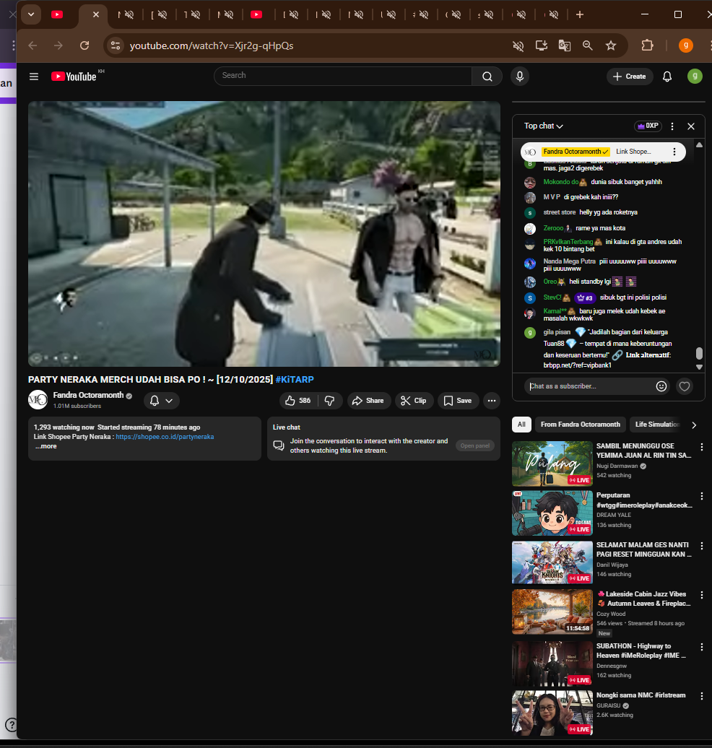Screen dimensions: 712x748
Task: Like the video with 586 likes
Action: 298,401
